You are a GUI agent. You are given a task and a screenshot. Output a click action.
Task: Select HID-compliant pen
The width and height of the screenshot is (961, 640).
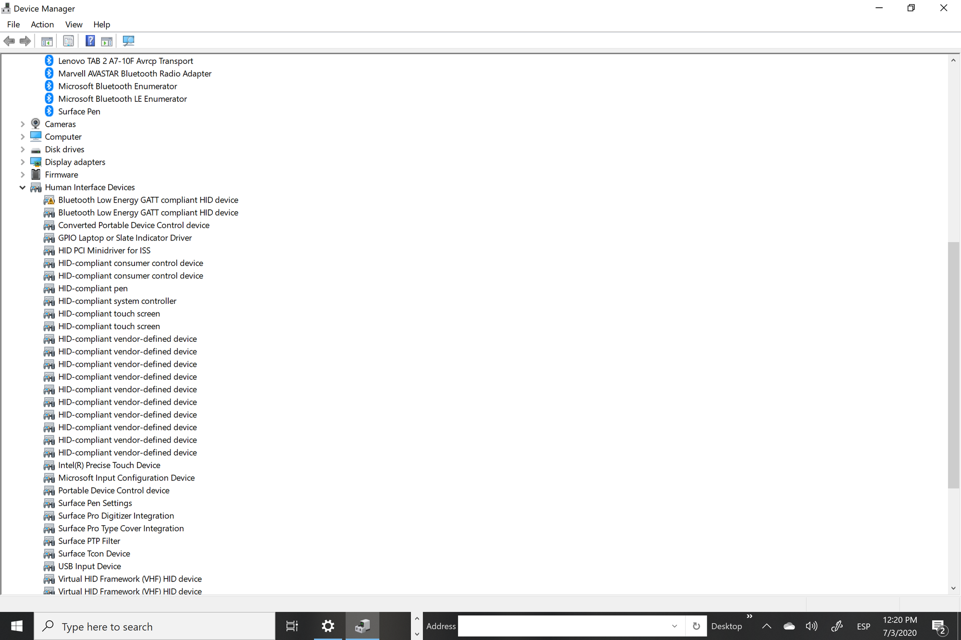pos(93,289)
